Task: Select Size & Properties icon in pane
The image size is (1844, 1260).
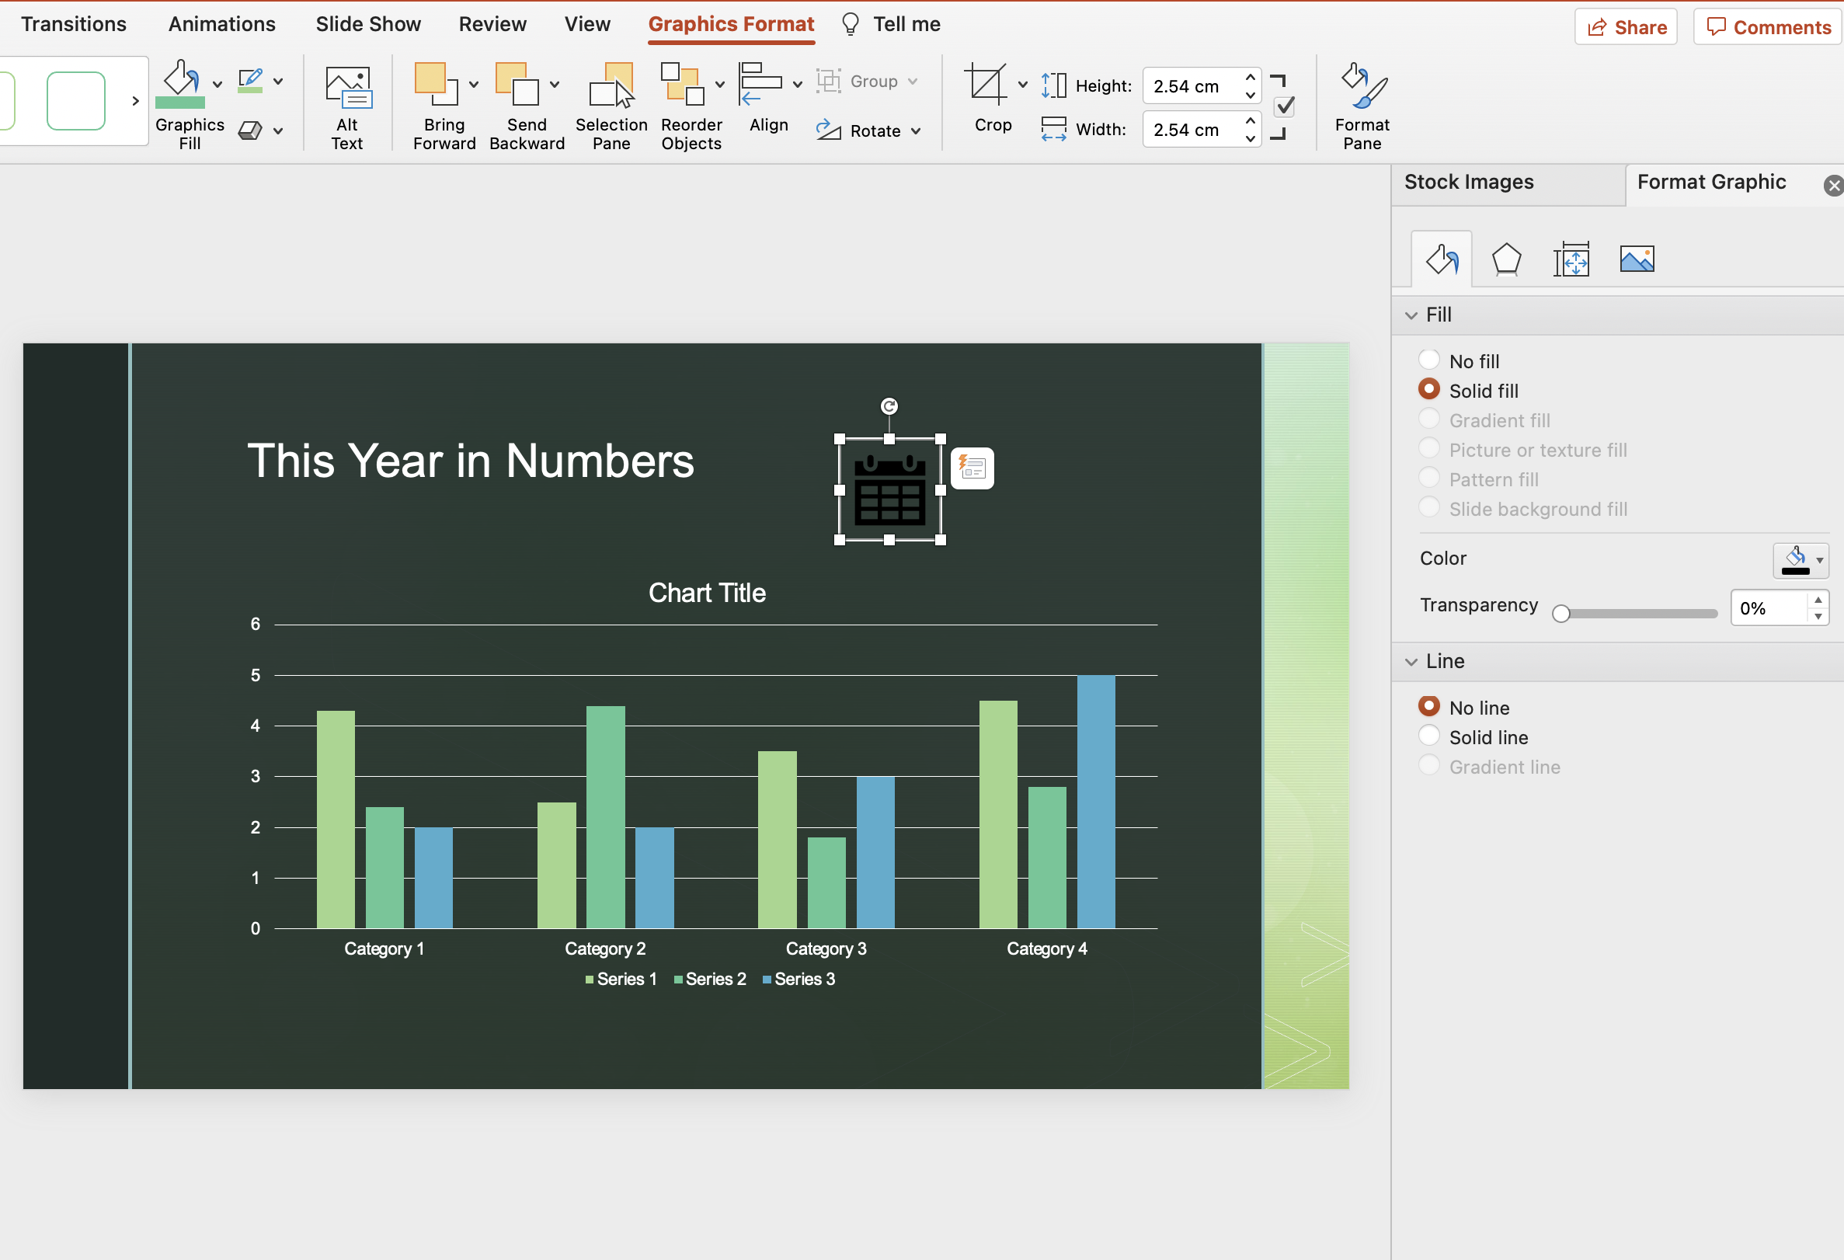Action: (x=1571, y=259)
